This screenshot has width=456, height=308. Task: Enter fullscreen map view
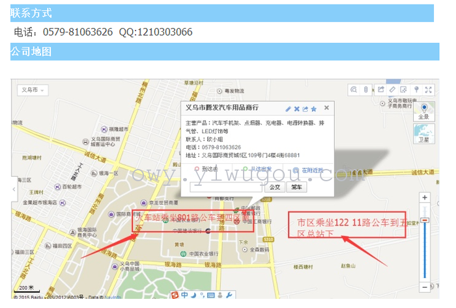pos(429,90)
